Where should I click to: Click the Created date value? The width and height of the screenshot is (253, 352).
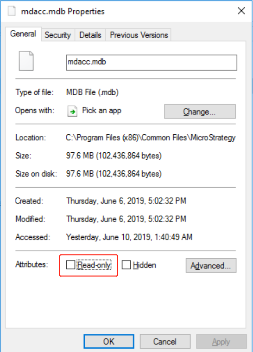click(x=126, y=201)
